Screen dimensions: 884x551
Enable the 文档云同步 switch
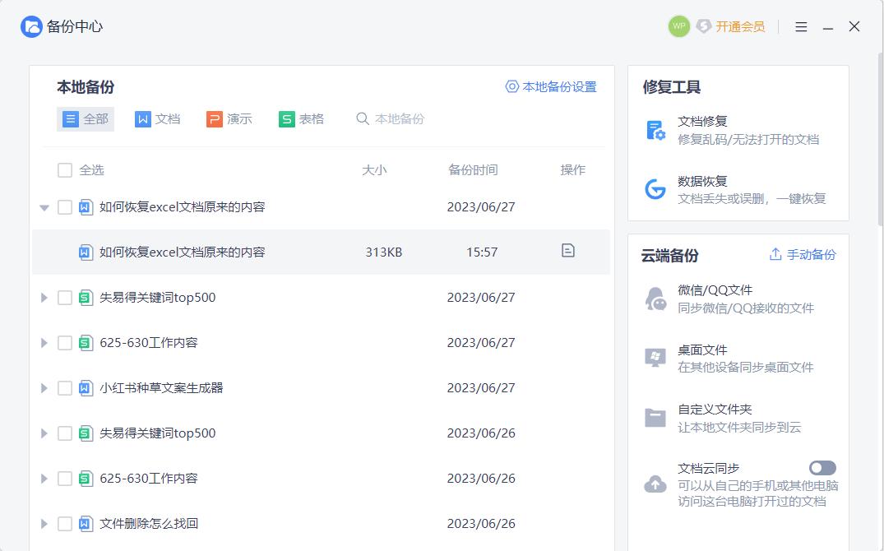[x=822, y=466]
